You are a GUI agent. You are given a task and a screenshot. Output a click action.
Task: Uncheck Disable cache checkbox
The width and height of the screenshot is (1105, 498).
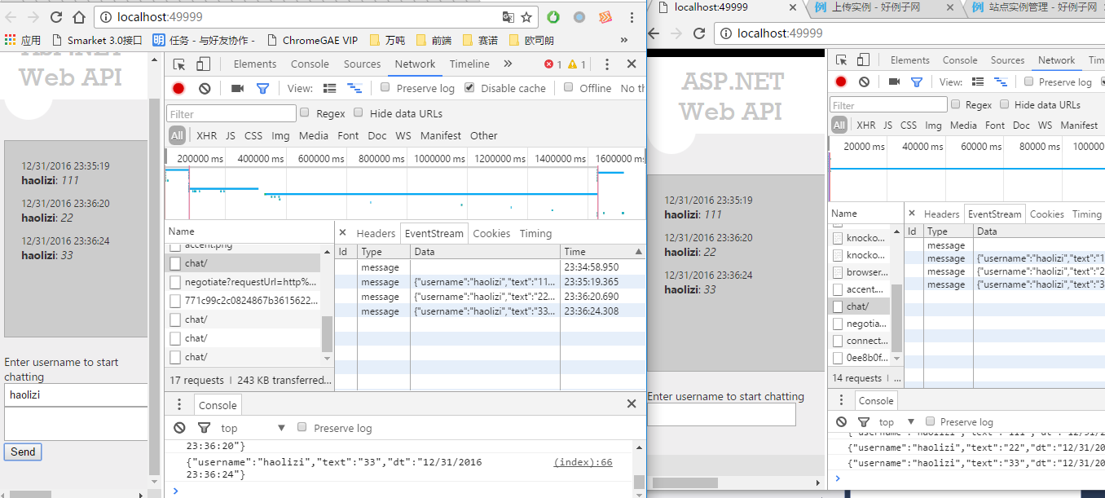tap(469, 88)
